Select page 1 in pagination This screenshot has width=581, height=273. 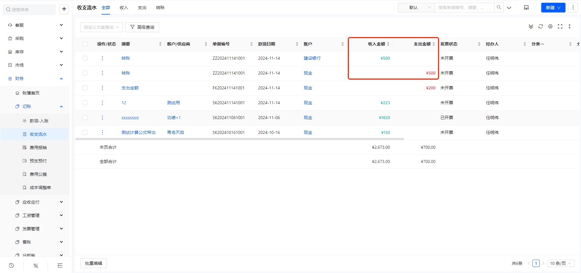(536, 263)
